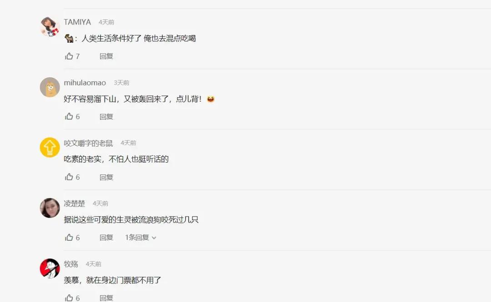This screenshot has height=302, width=491.
Task: Reply to TAMIYA's comment via 回复
Action: (x=106, y=56)
